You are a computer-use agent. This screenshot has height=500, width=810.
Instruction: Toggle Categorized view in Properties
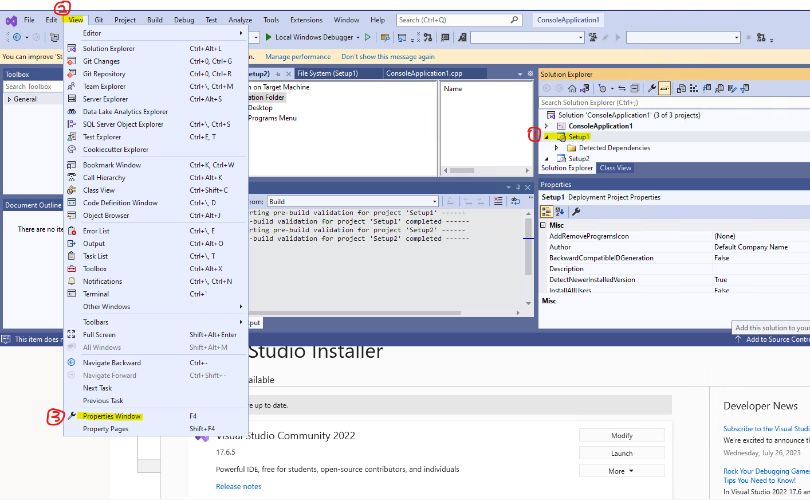[546, 212]
